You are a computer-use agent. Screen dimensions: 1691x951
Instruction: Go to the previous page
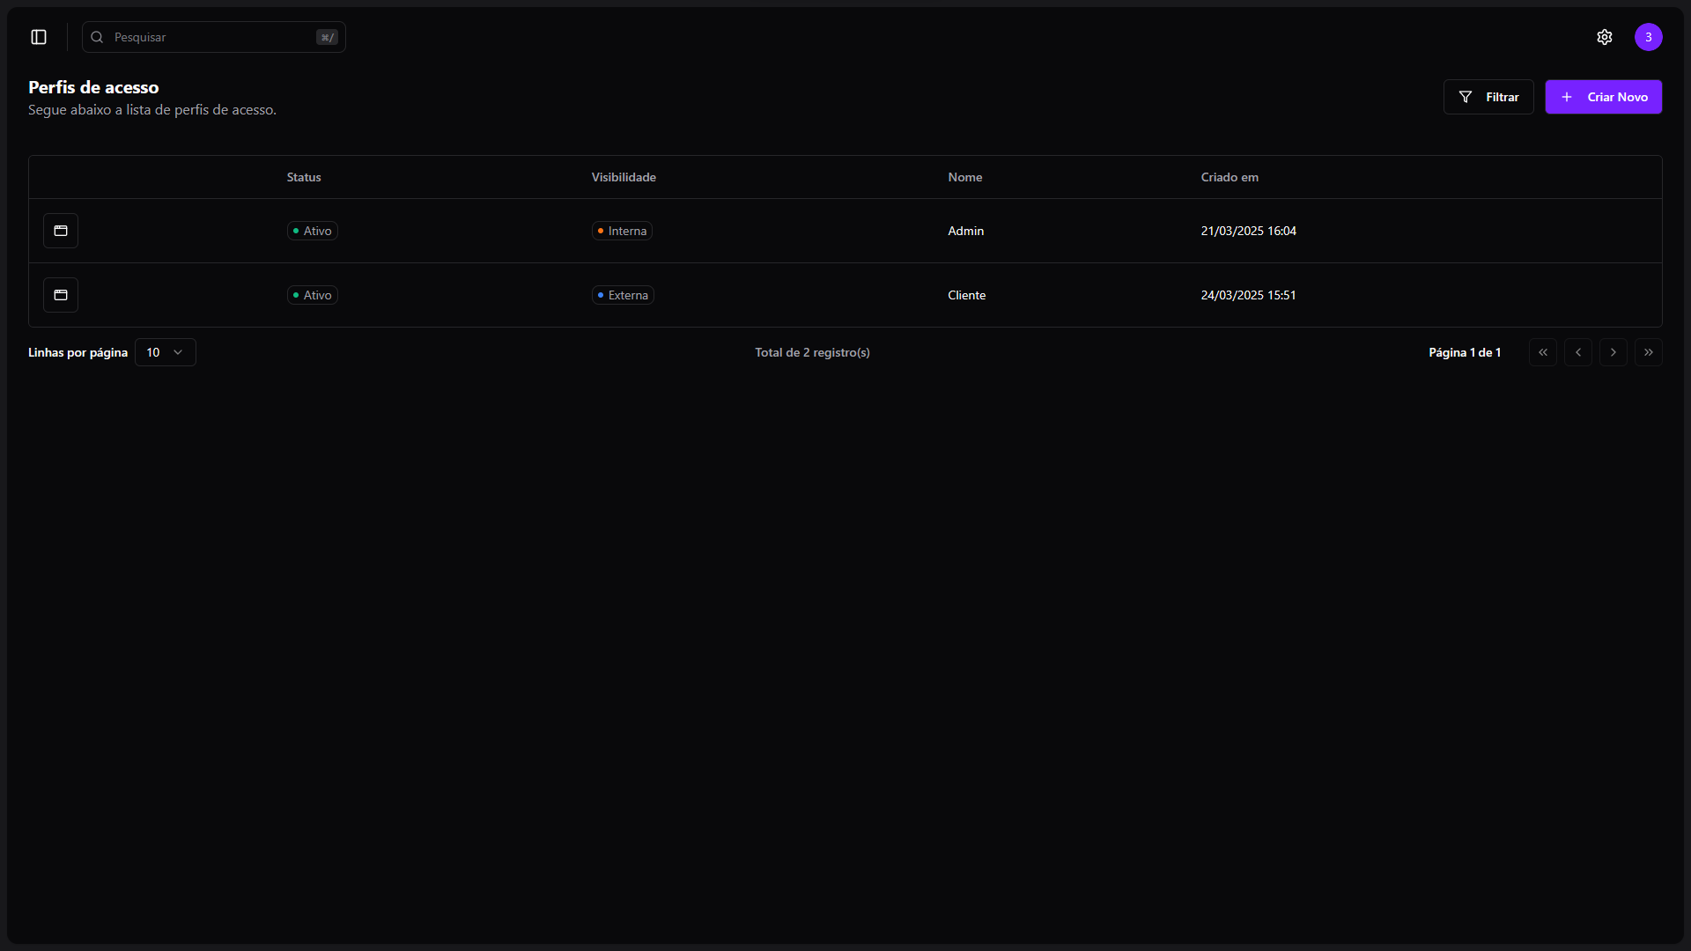click(x=1577, y=352)
